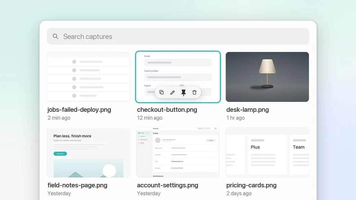The width and height of the screenshot is (356, 200).
Task: Click Yesterday under account-settings.png
Action: [149, 194]
